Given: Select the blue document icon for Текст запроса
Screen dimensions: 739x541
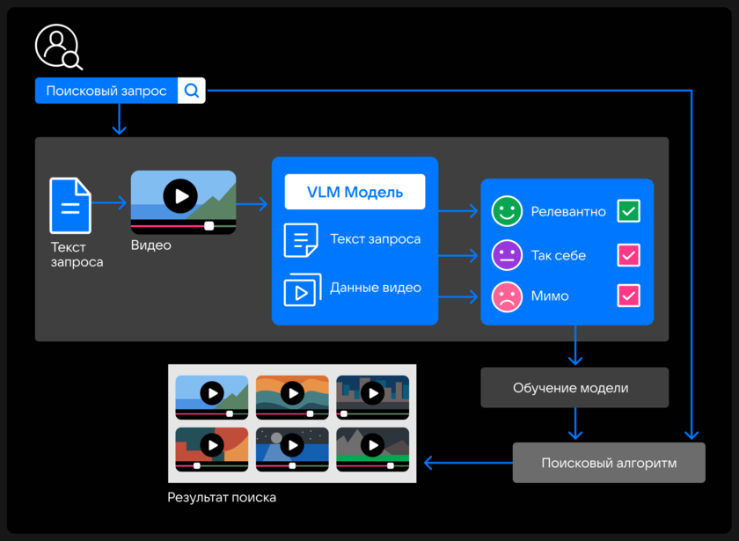Looking at the screenshot, I should tap(70, 205).
